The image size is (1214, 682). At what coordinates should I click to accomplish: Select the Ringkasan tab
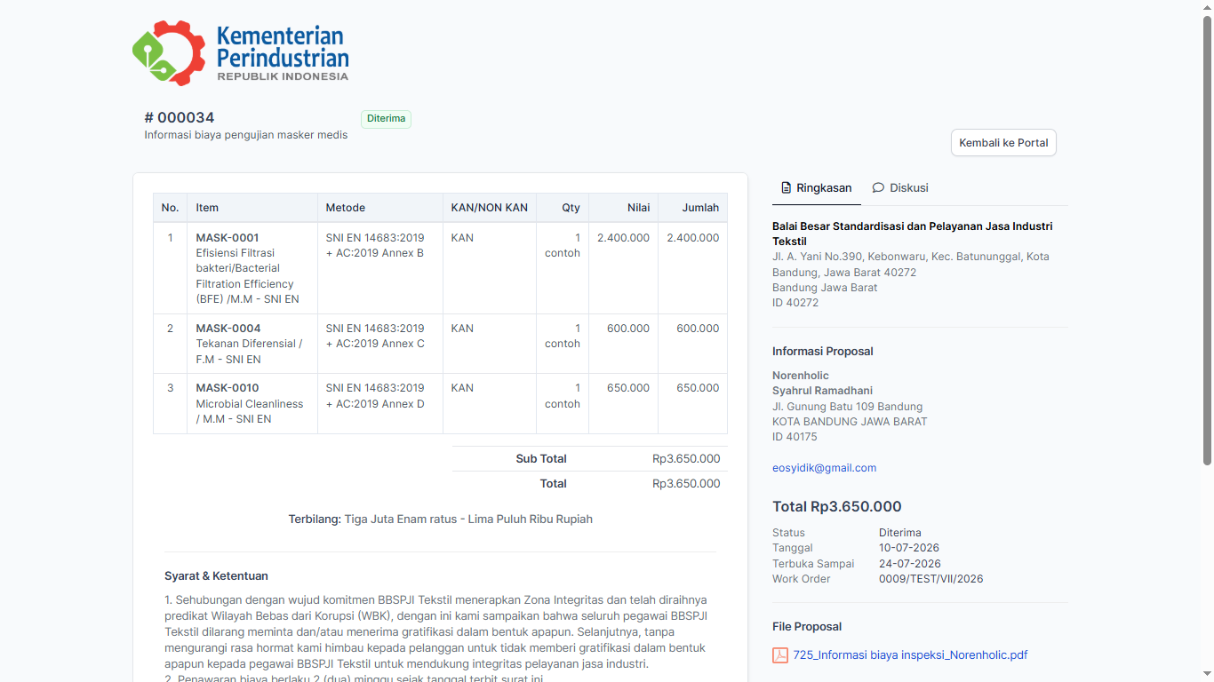[x=816, y=188]
